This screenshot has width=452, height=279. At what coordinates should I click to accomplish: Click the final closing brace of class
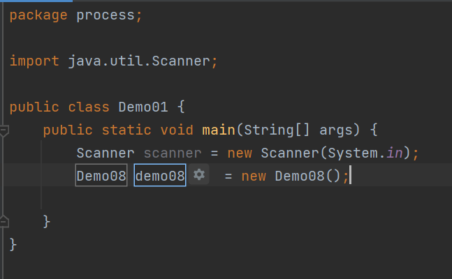click(x=13, y=244)
